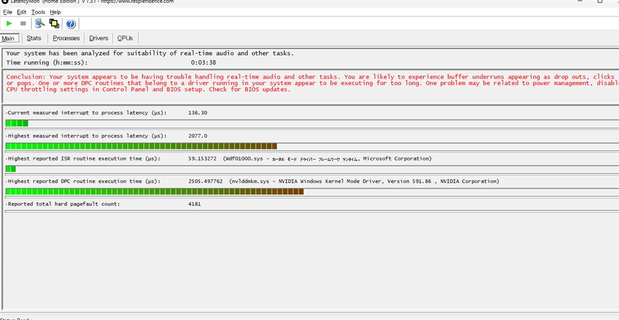Click the highest latency value 2077.0

click(x=198, y=136)
